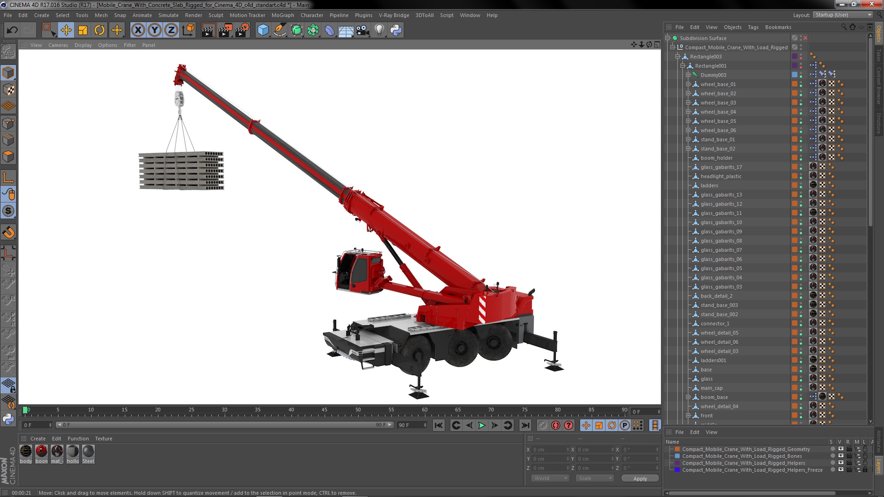Toggle X-axis lock button
Screen dimensions: 884x497
[138, 30]
